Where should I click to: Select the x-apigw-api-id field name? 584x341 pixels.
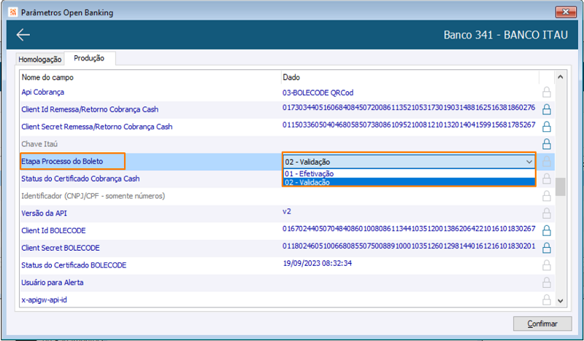click(x=44, y=299)
